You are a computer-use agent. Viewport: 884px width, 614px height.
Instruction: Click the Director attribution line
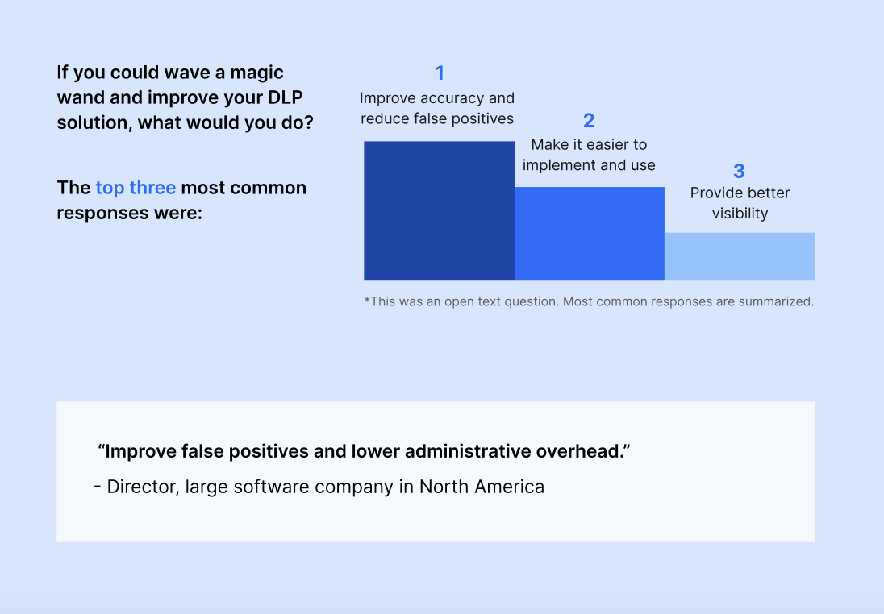[319, 487]
